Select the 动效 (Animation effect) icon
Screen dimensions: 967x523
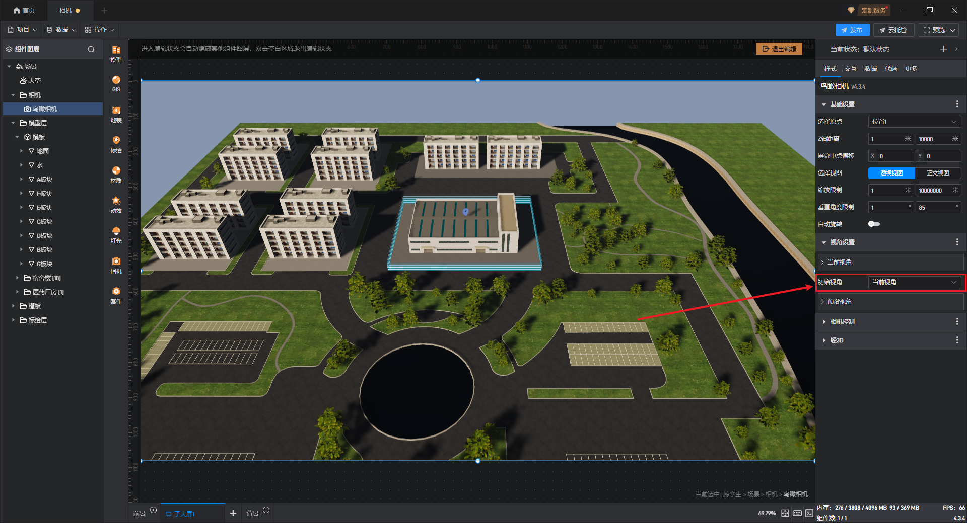tap(116, 204)
